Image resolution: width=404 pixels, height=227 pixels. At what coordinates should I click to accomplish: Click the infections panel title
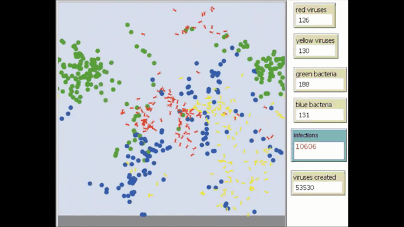306,135
